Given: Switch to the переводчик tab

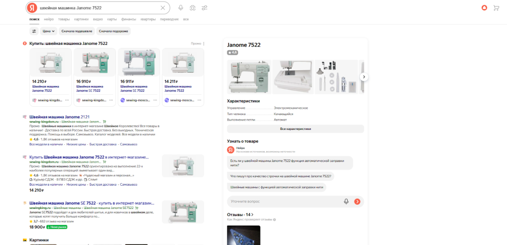Looking at the screenshot, I should click(169, 19).
